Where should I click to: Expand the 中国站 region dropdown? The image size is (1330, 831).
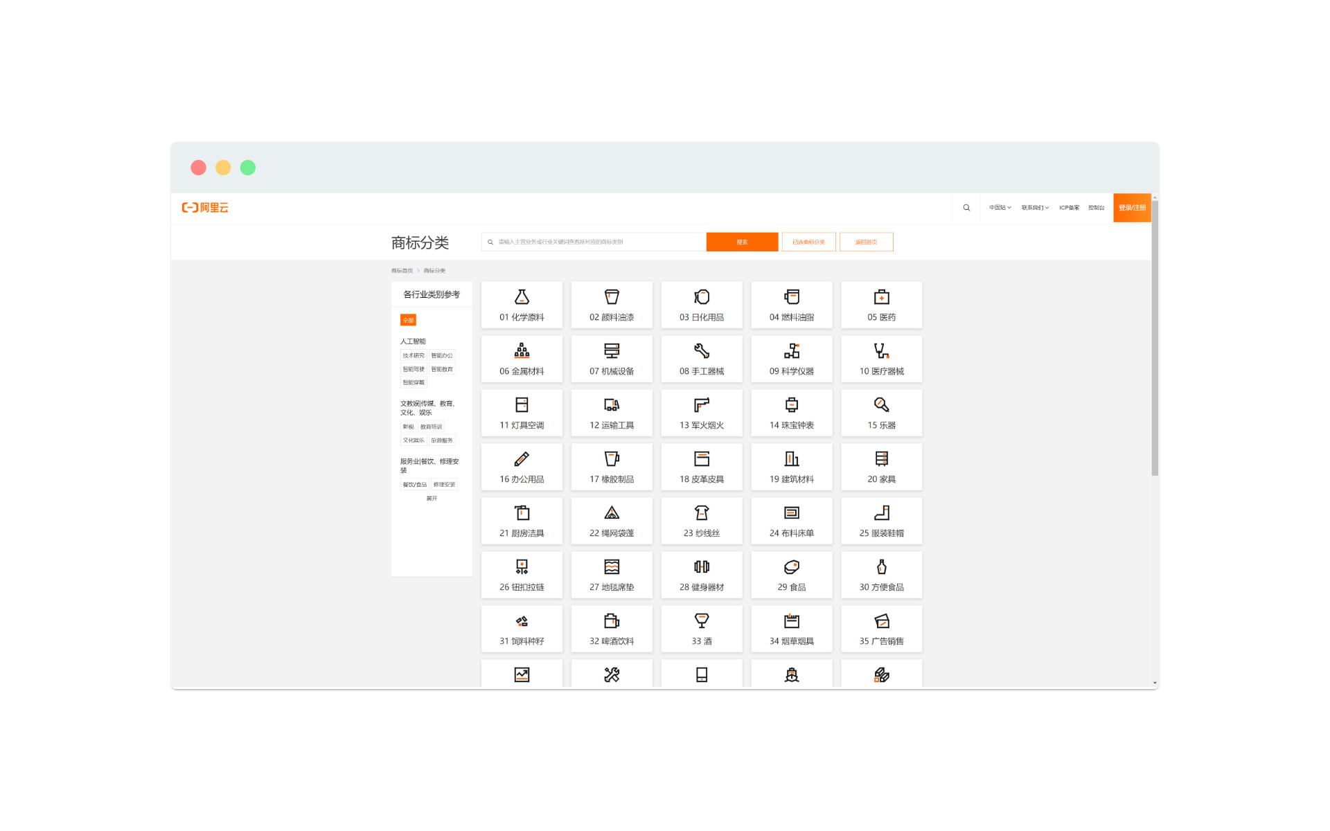pyautogui.click(x=1000, y=208)
